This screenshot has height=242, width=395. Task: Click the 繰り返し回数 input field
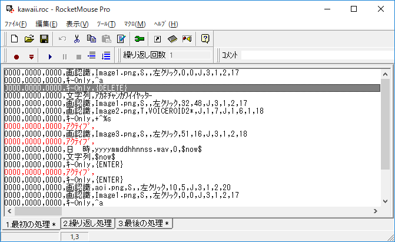[190, 55]
